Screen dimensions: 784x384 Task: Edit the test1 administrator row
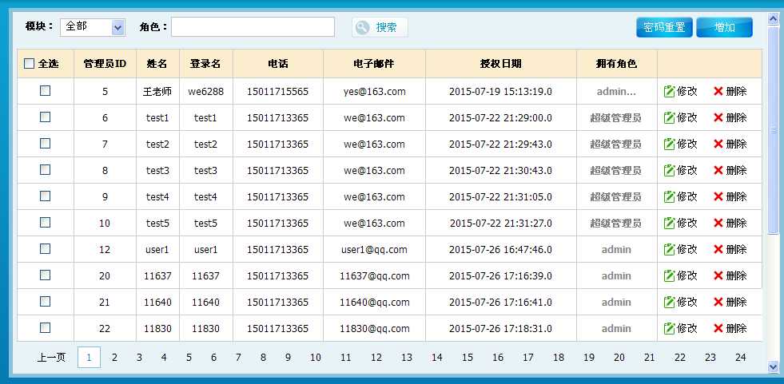point(669,118)
